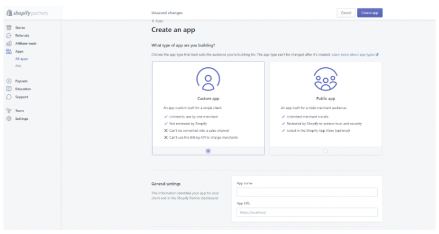Click the Settings gear icon

click(x=9, y=118)
